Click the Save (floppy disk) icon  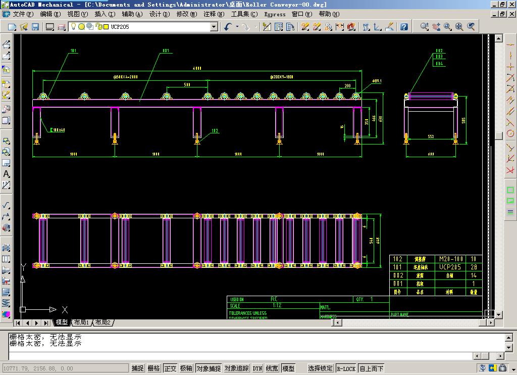pyautogui.click(x=35, y=27)
